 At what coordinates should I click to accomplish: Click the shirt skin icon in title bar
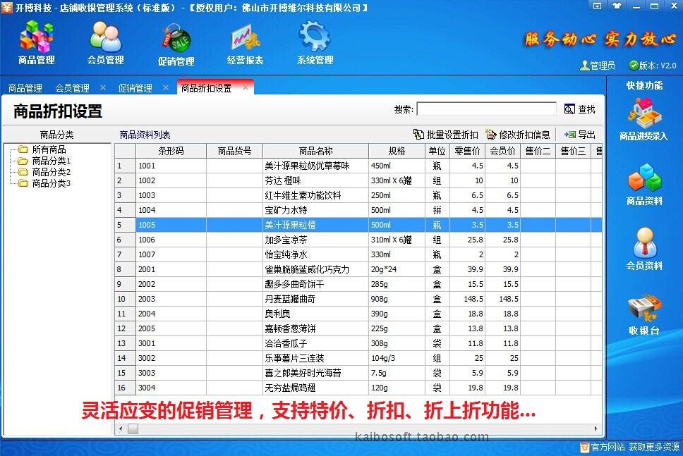click(617, 6)
